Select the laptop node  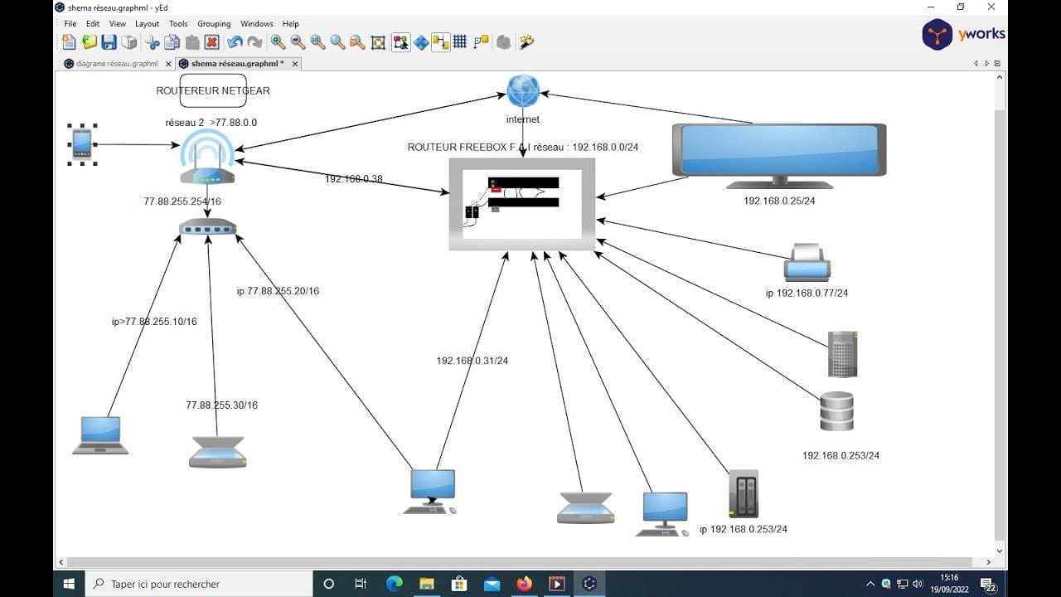click(x=100, y=435)
